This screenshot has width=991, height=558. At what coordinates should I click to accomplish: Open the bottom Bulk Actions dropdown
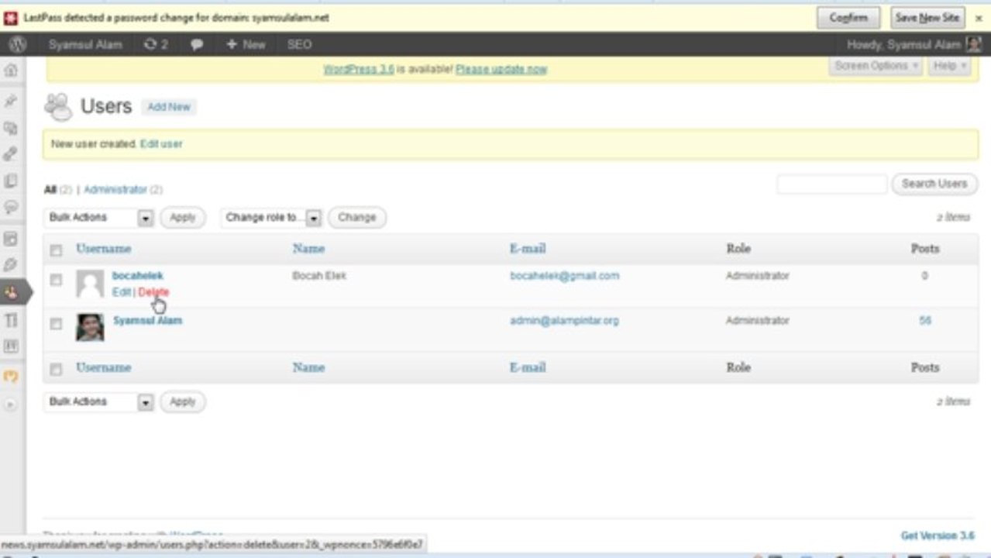pos(99,401)
